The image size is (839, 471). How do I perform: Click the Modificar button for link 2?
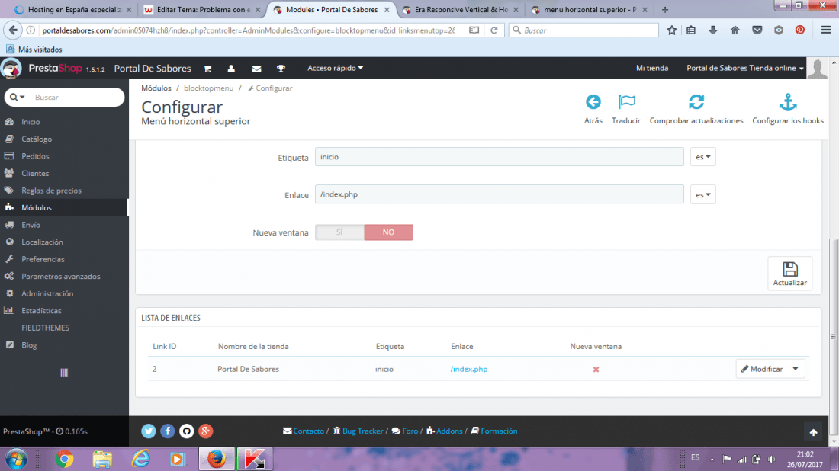point(762,369)
